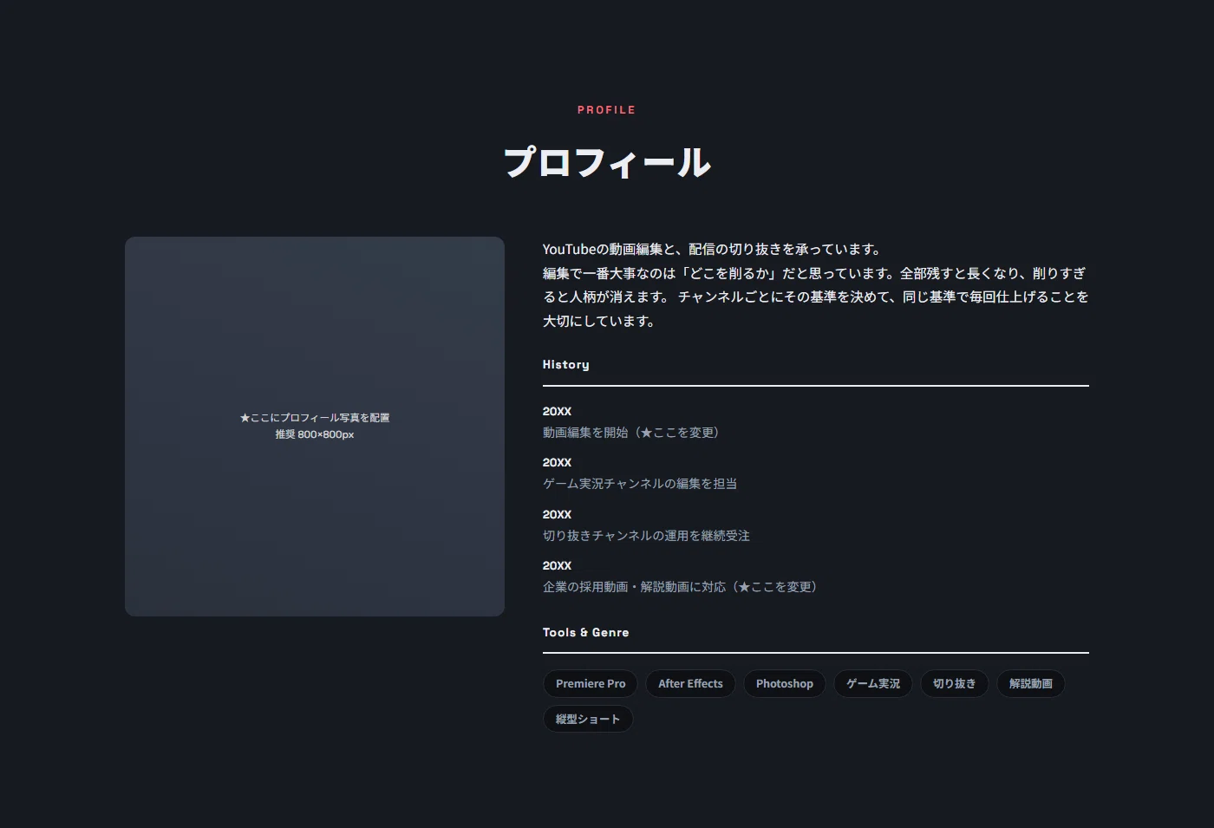
Task: Click the profile photo placeholder
Action: (315, 427)
